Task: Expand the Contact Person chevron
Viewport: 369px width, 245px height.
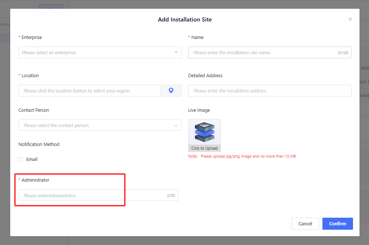Action: point(175,125)
